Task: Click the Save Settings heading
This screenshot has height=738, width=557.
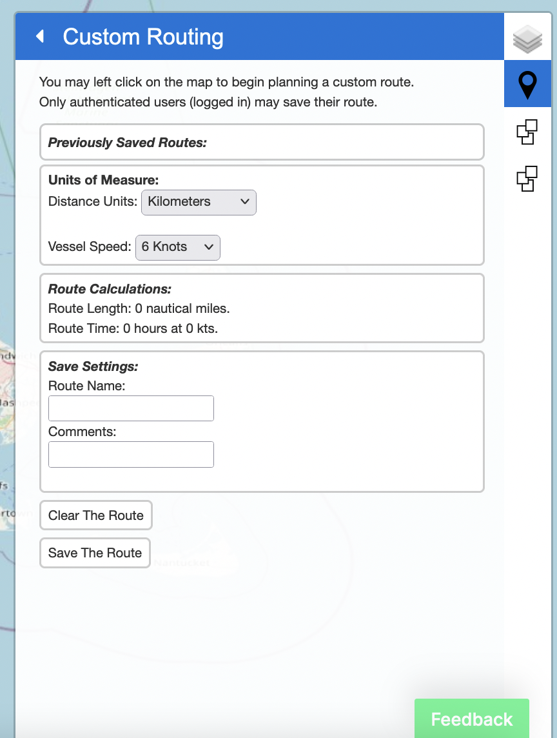Action: pyautogui.click(x=93, y=366)
